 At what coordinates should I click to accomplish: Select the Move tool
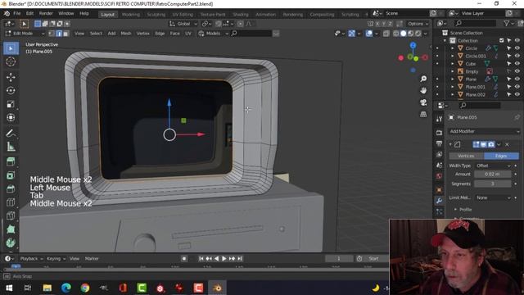(11, 77)
